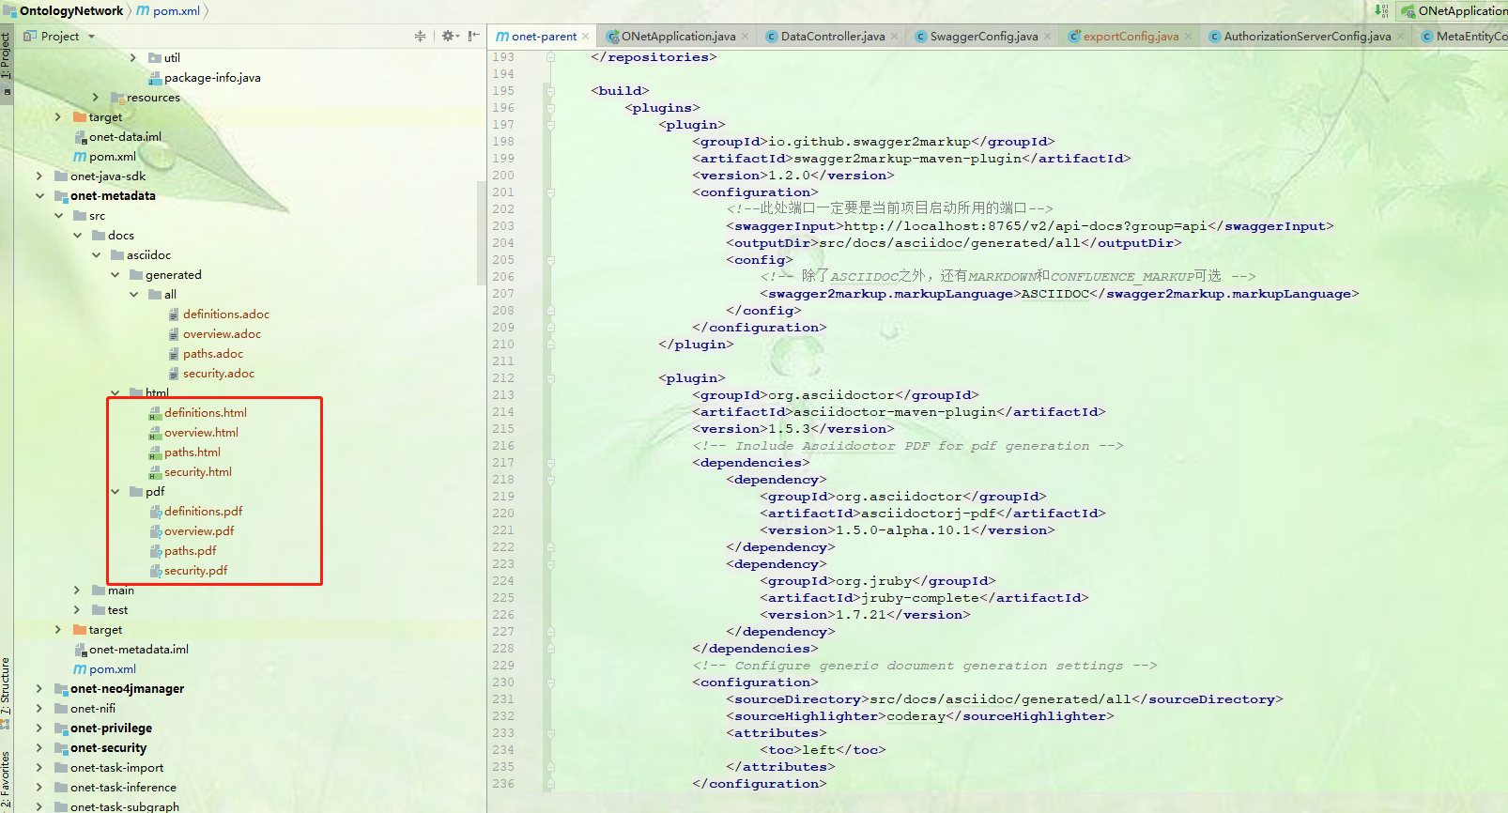Toggle the Structure tool window side tab

6,693
